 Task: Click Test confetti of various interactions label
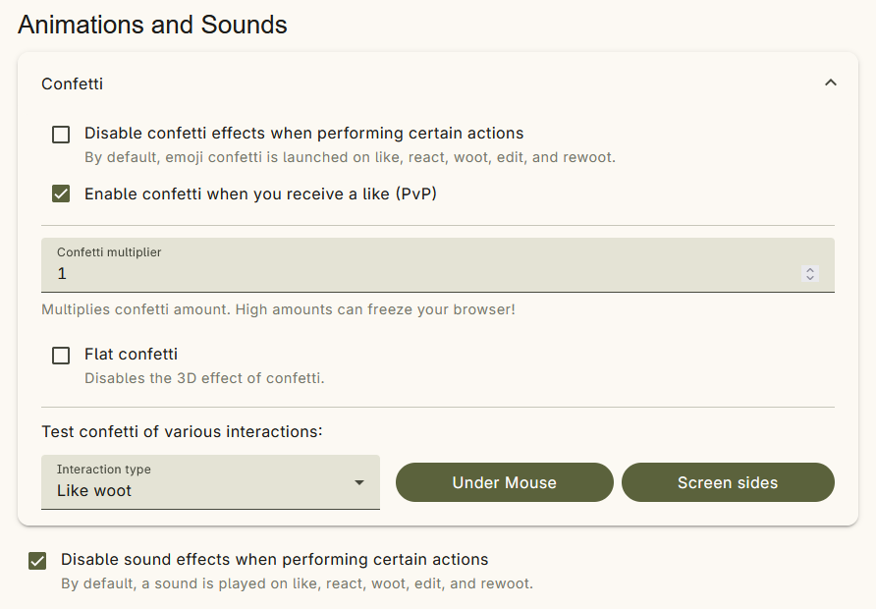click(x=182, y=431)
